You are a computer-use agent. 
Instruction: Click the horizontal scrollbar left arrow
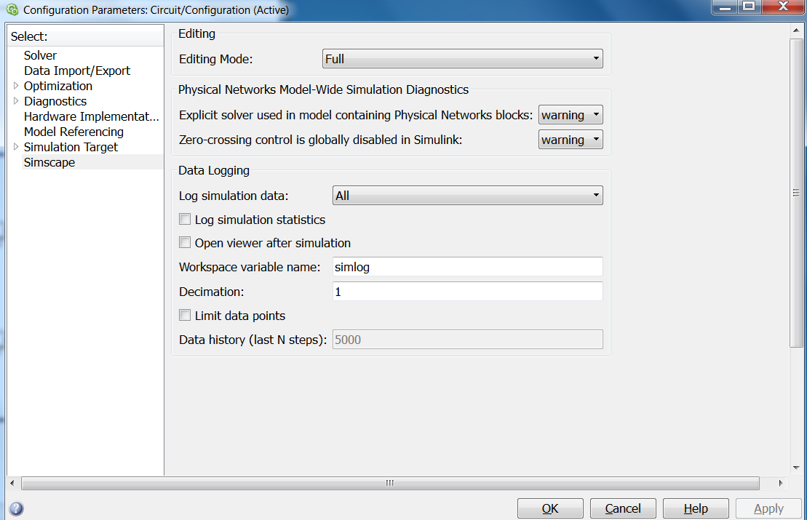point(12,483)
